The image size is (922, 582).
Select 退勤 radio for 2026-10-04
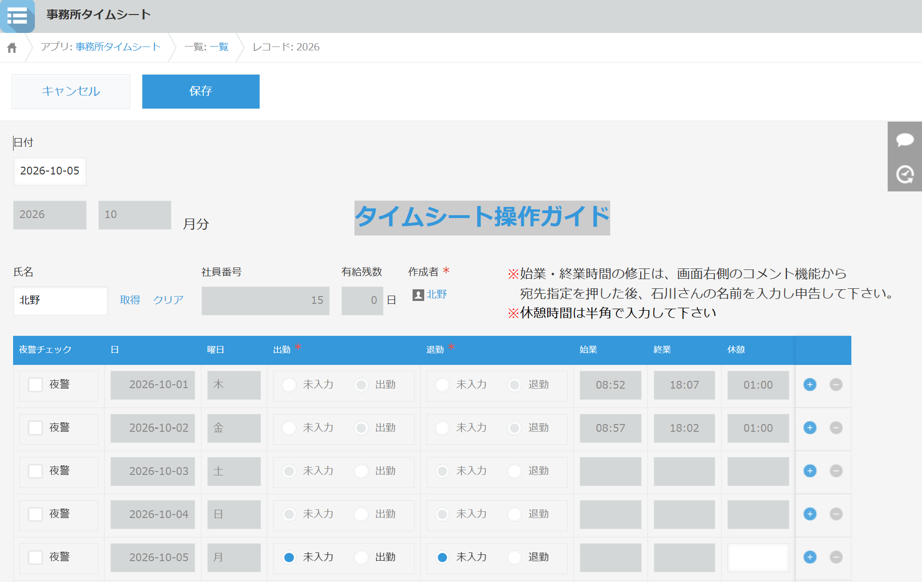point(514,514)
